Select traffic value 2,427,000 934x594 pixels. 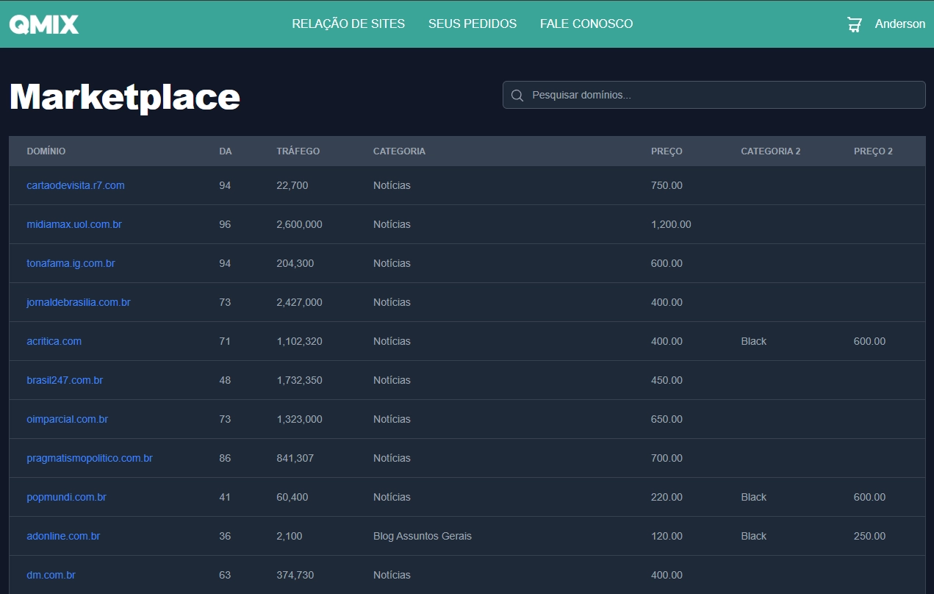click(x=299, y=302)
